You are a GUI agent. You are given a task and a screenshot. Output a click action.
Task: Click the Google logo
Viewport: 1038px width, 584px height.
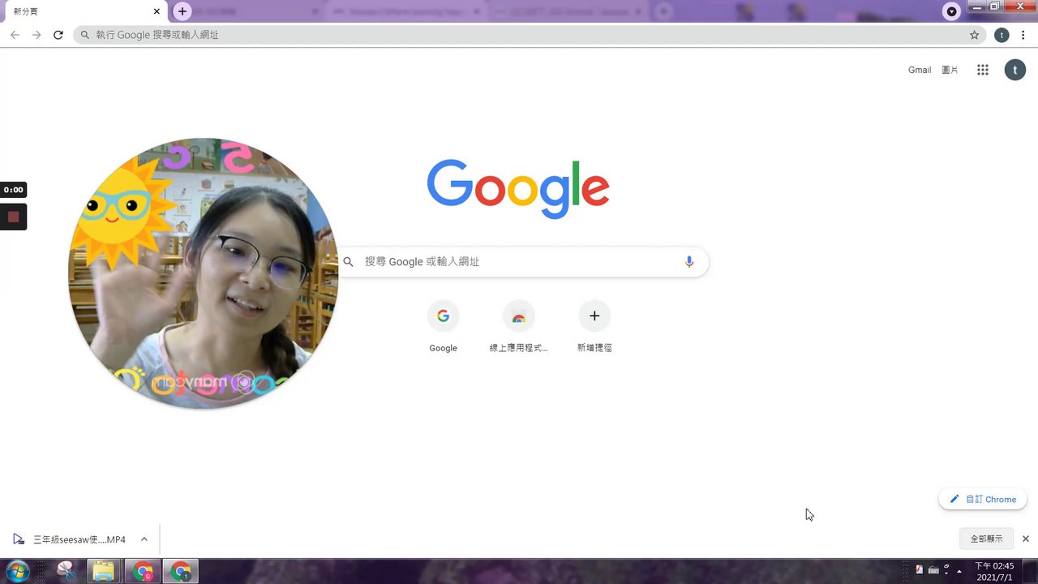point(518,188)
